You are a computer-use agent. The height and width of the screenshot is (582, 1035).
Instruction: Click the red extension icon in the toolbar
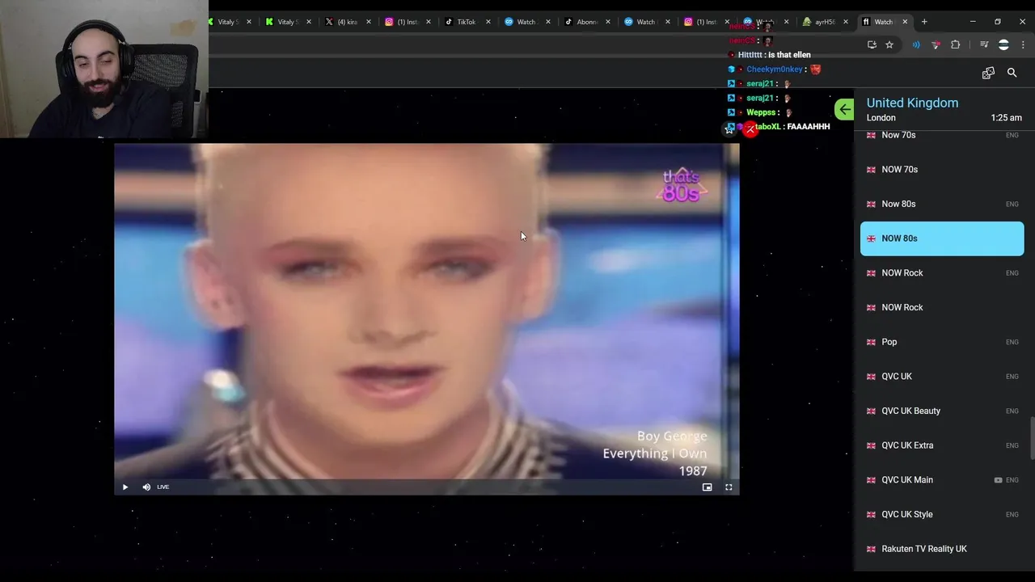click(x=936, y=45)
